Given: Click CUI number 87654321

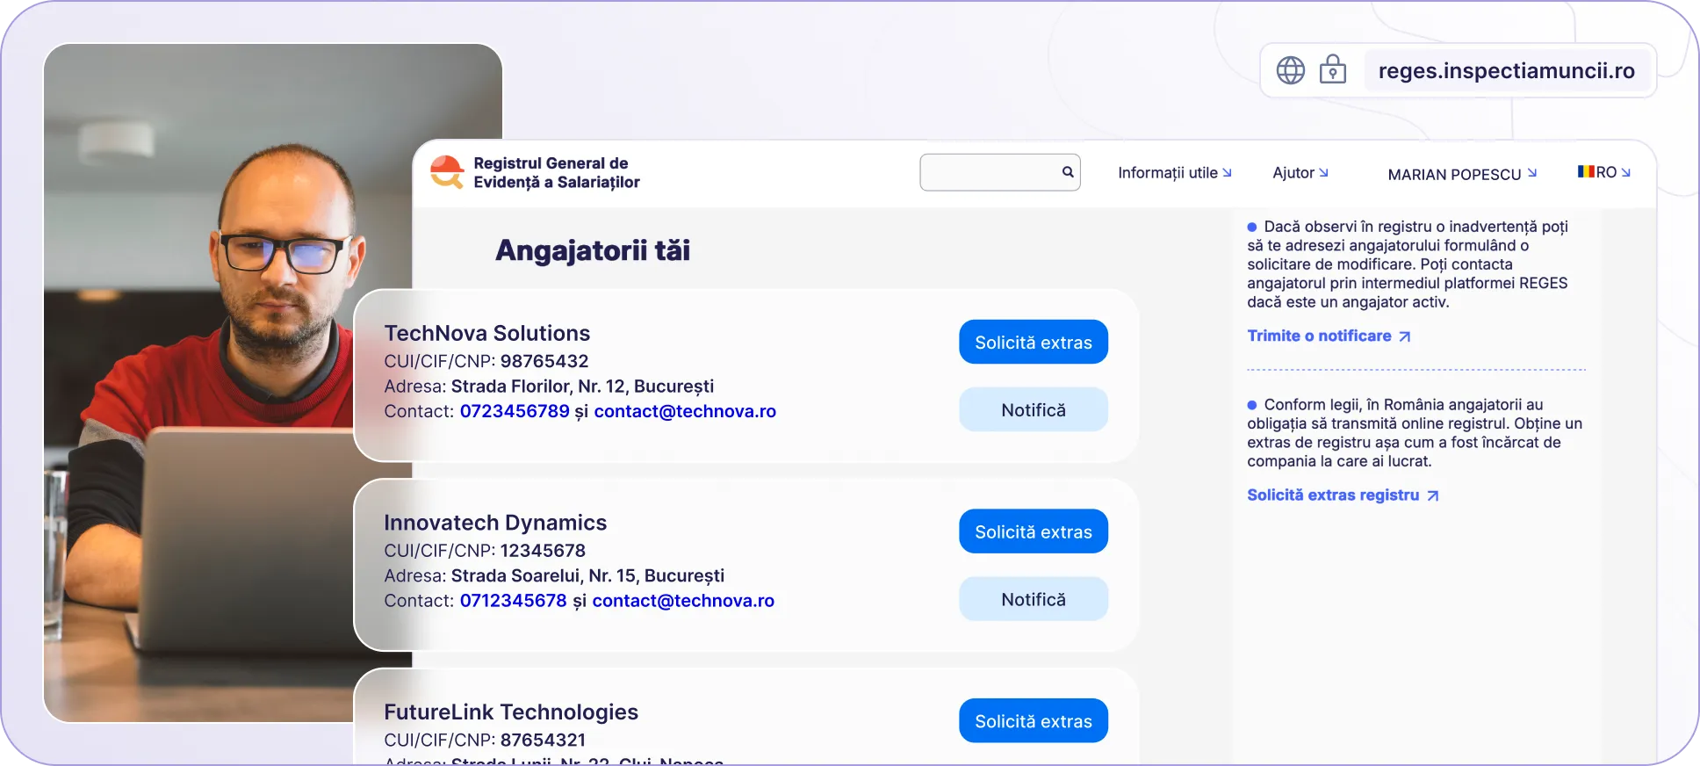Looking at the screenshot, I should click(x=543, y=740).
